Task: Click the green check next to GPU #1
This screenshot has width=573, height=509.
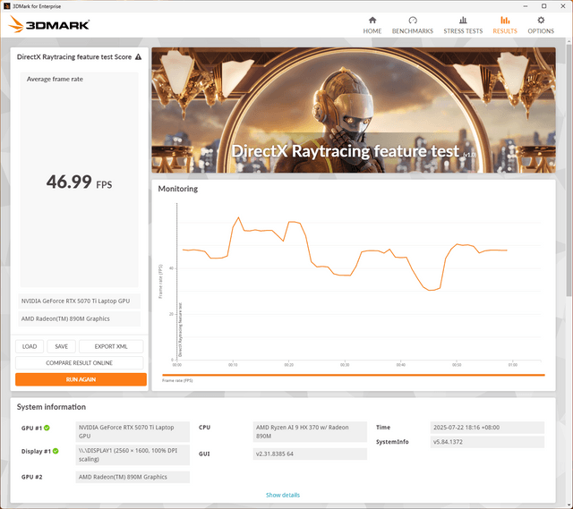Action: pyautogui.click(x=47, y=428)
